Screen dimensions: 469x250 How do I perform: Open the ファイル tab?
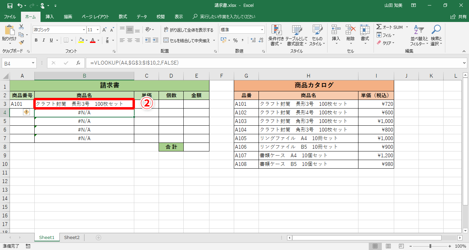point(10,16)
